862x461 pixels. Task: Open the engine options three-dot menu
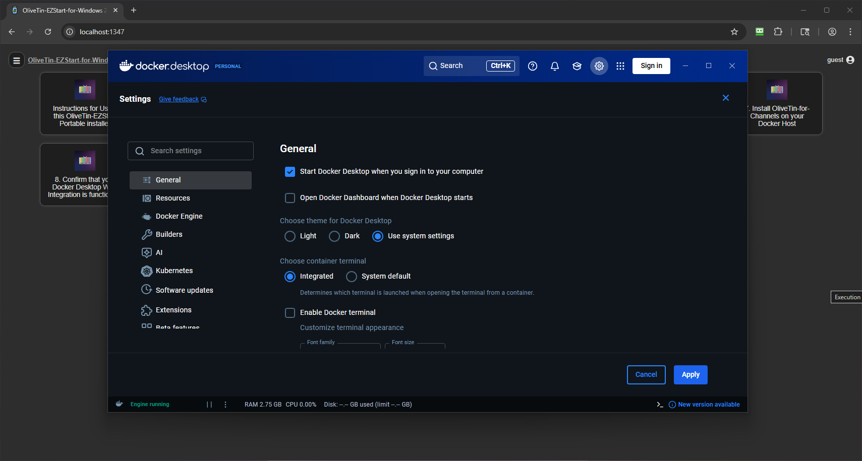point(225,405)
